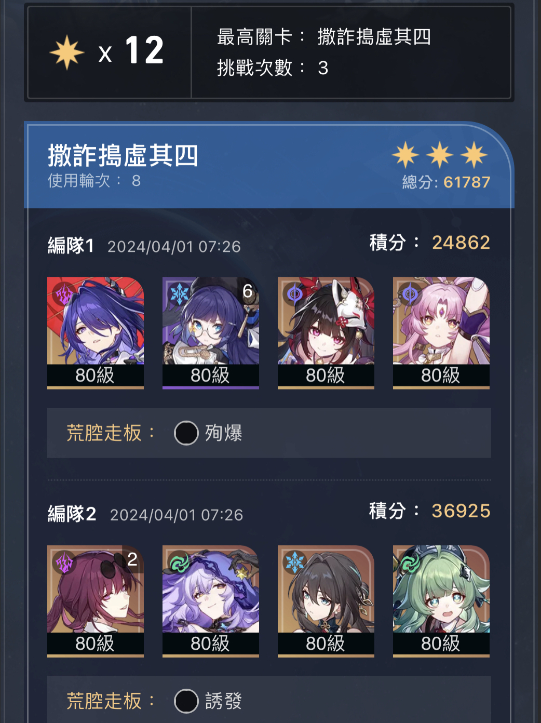Open the Acheron portrait in team 1
The height and width of the screenshot is (723, 541).
[x=96, y=332]
